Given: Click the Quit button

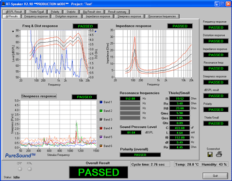Looking at the screenshot, I should tap(215, 176).
